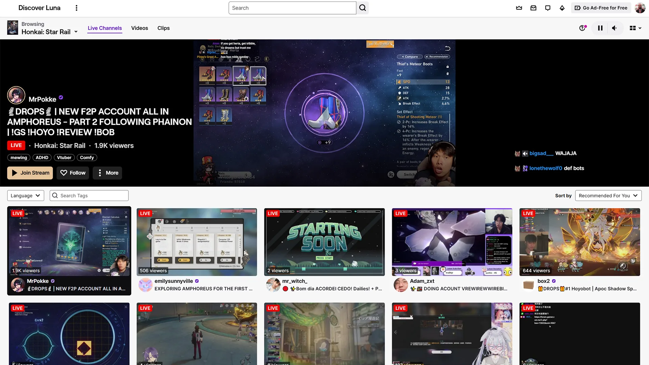Screen dimensions: 649x365
Task: Open emilysunnyville's 506 viewers stream thumbnail
Action: 197,242
